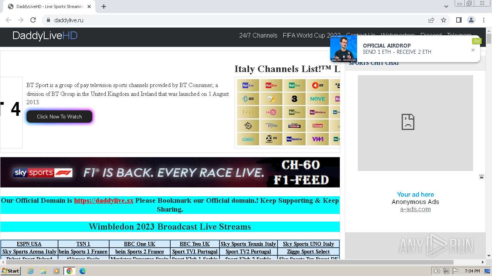Open the Chrome profile avatar
This screenshot has width=492, height=276.
pos(471,20)
